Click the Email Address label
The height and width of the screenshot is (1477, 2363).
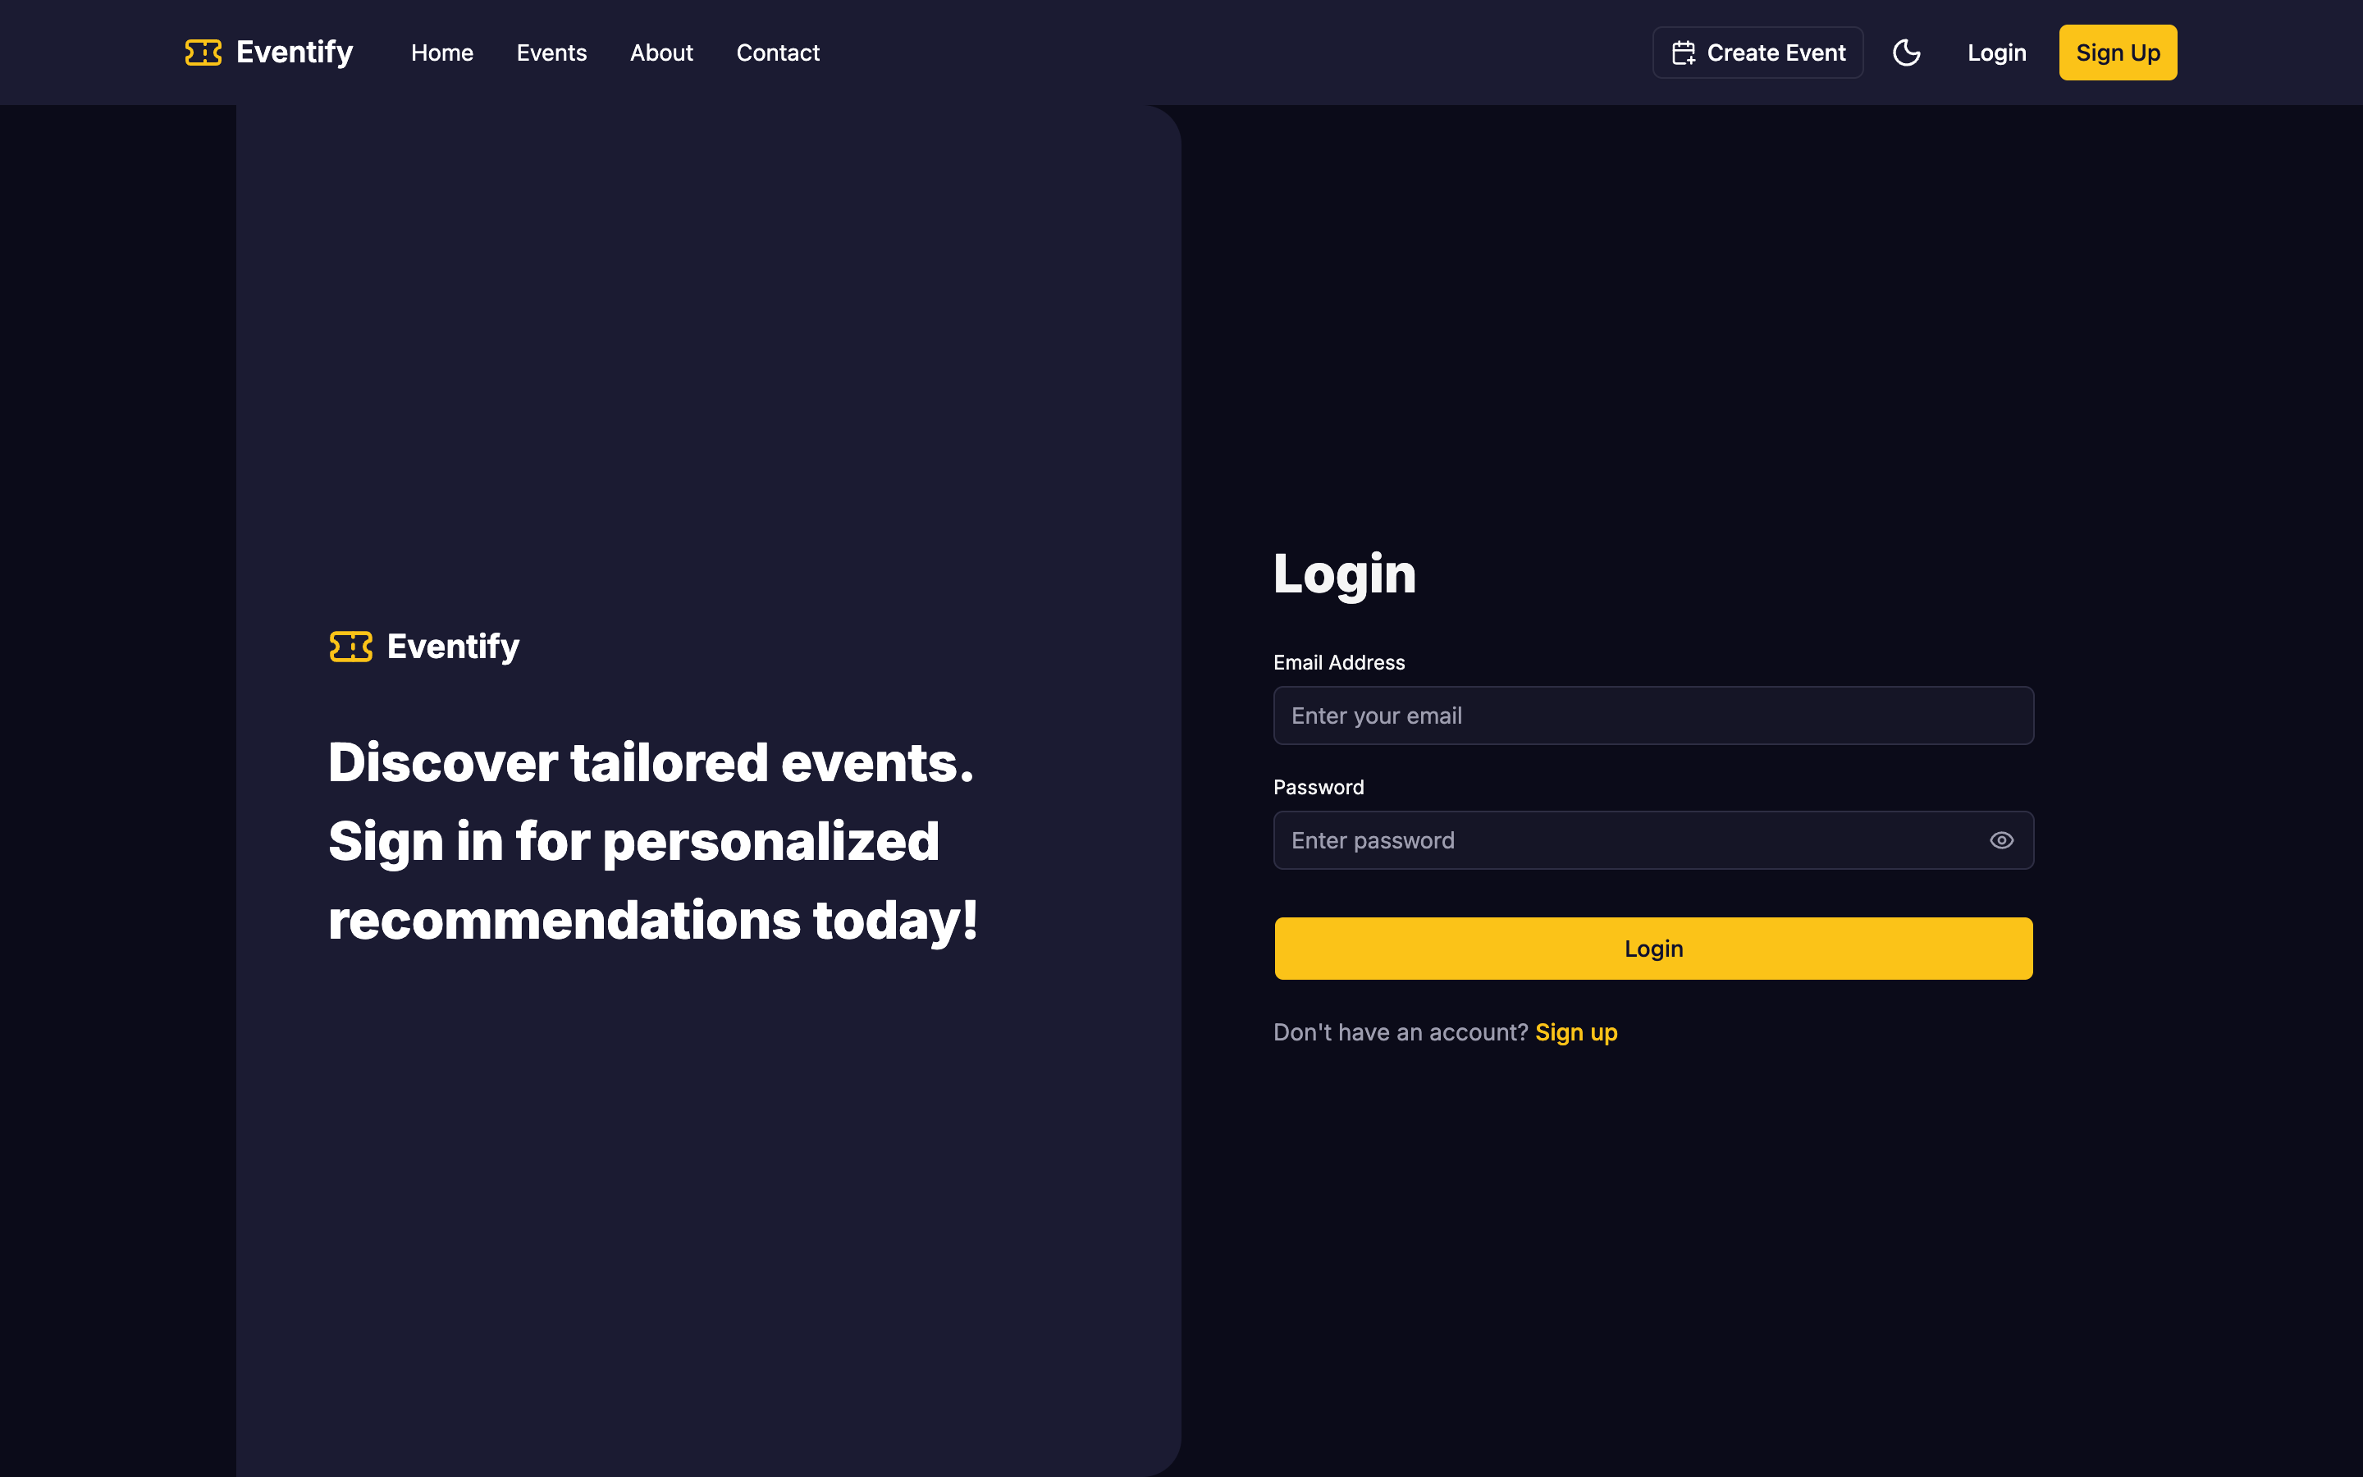(1339, 662)
